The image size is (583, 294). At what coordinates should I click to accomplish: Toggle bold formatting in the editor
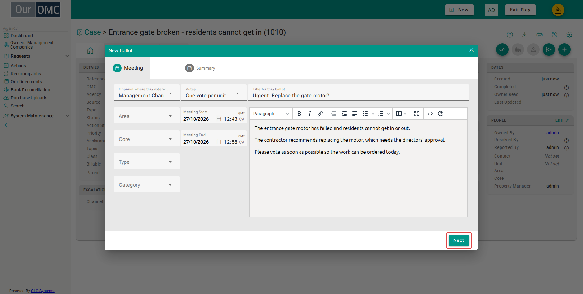click(299, 114)
